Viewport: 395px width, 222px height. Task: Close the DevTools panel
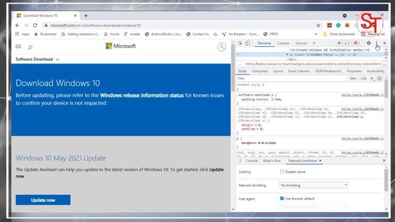click(385, 43)
